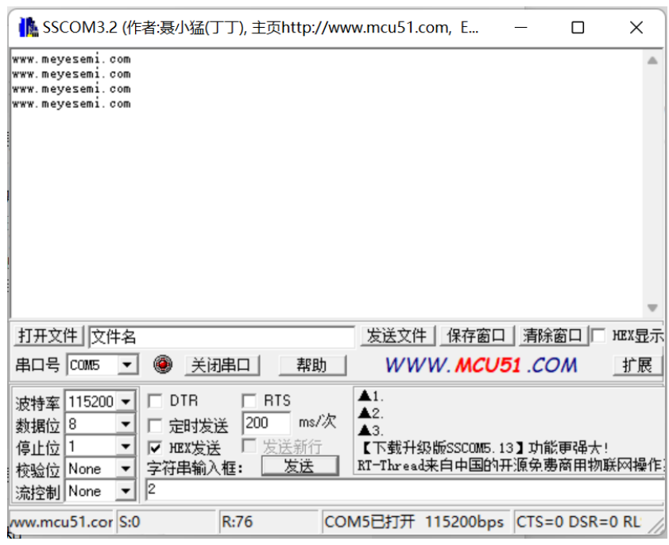Screen dimensions: 669x545
Task: Toggle the RTS checkbox
Action: click(249, 401)
